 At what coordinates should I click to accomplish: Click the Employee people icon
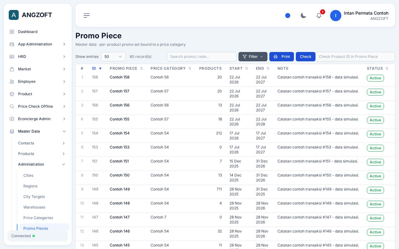(x=12, y=82)
